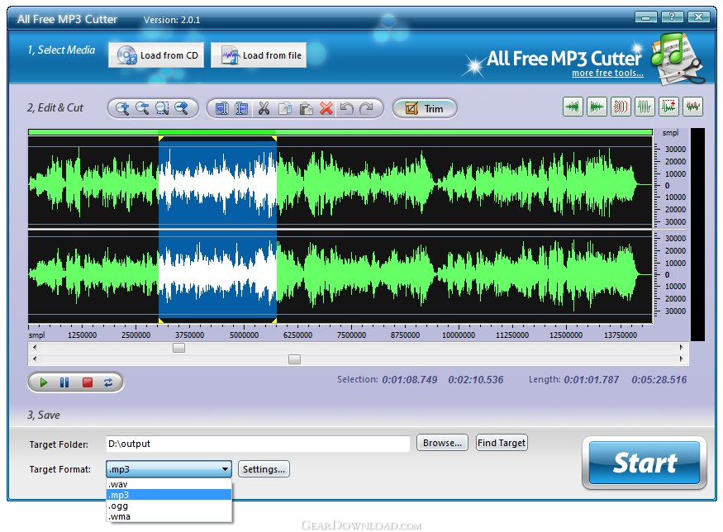Redo the last undone edit
The height and width of the screenshot is (532, 723).
(367, 108)
